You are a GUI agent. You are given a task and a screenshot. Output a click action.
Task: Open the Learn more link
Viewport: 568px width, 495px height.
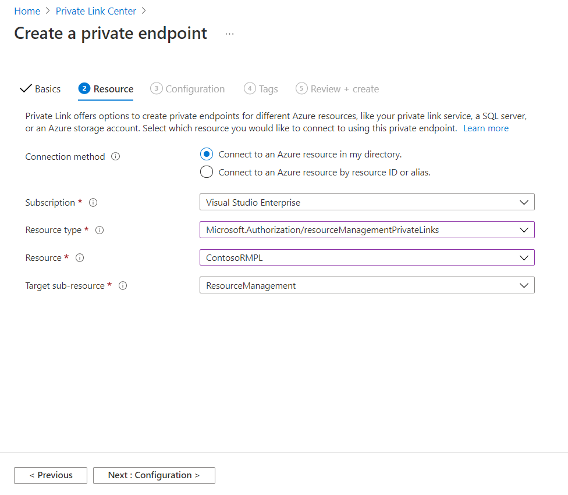tap(485, 128)
